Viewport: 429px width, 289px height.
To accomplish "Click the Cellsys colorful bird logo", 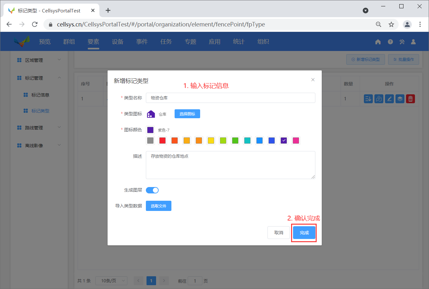I will 22,41.
